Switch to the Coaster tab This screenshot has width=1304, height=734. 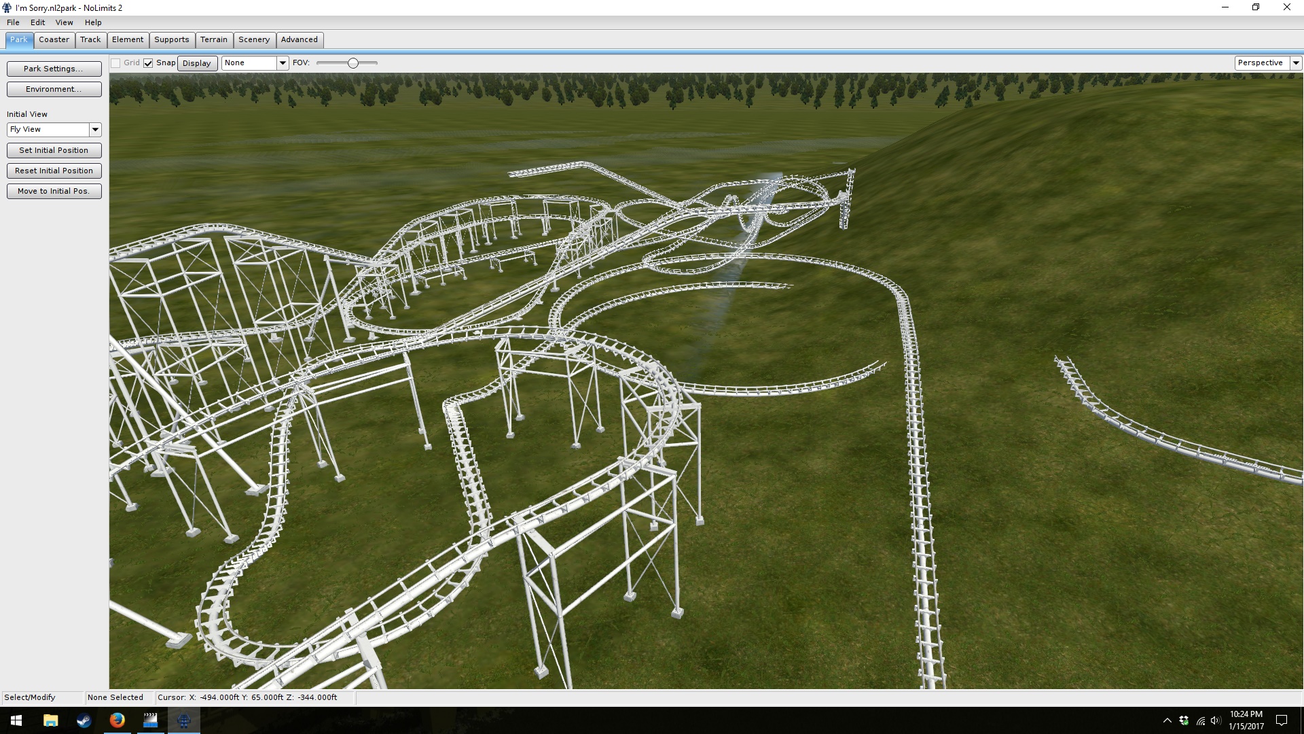[x=54, y=39]
